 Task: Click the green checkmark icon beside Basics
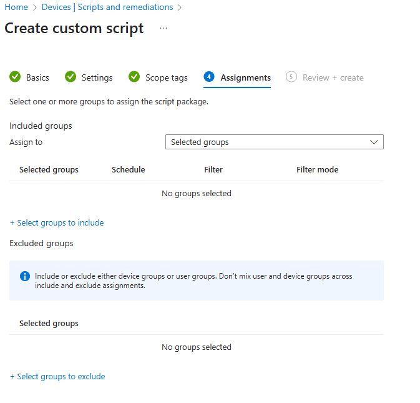point(15,77)
